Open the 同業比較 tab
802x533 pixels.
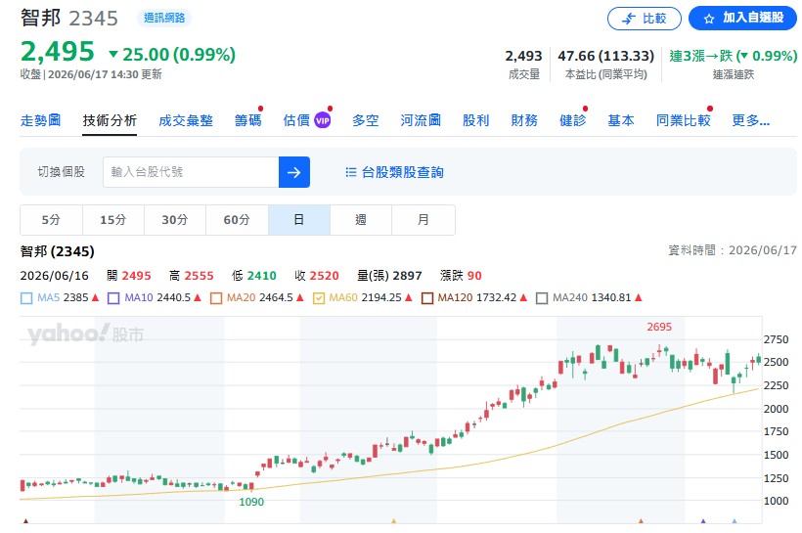tap(684, 120)
